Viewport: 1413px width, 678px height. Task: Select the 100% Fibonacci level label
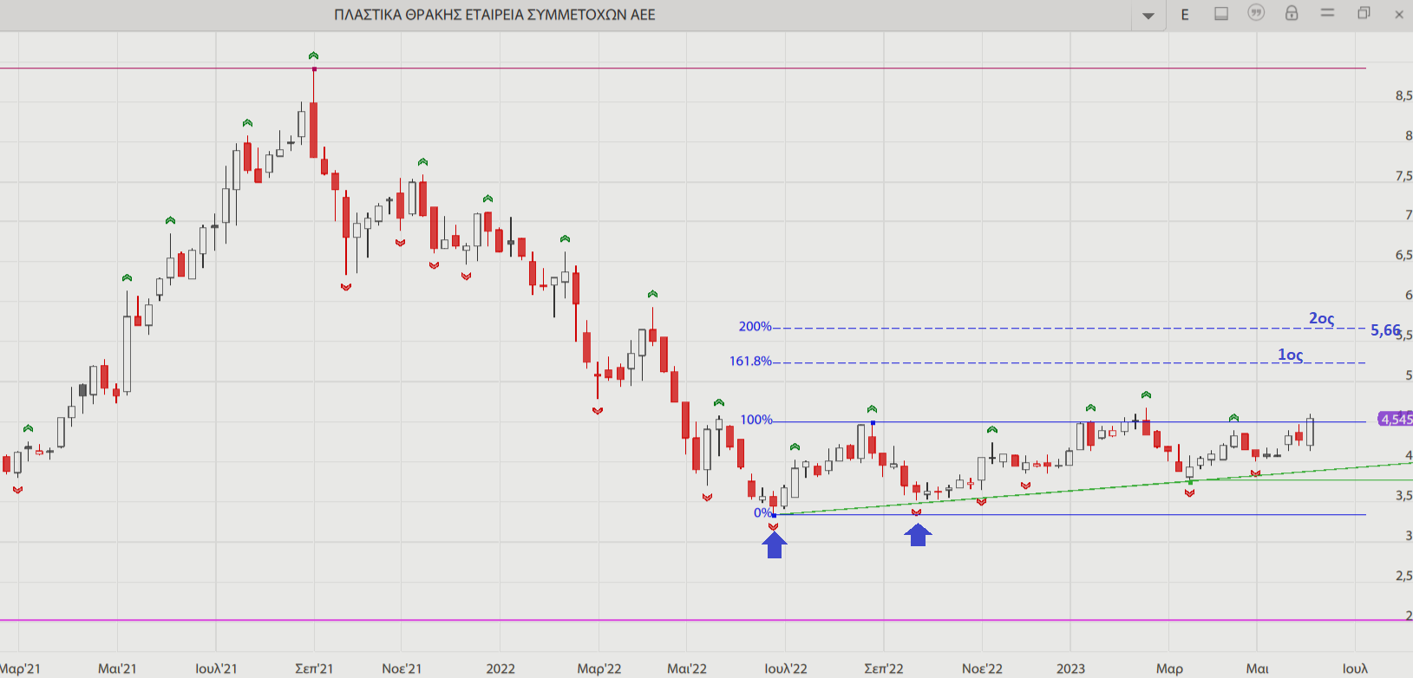756,420
